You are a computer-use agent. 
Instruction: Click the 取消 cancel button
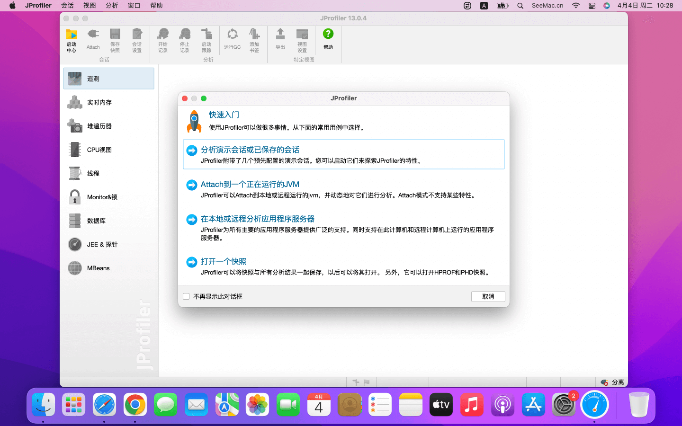coord(488,296)
